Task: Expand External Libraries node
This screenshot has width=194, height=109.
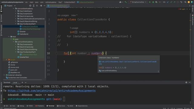Action: point(4,75)
